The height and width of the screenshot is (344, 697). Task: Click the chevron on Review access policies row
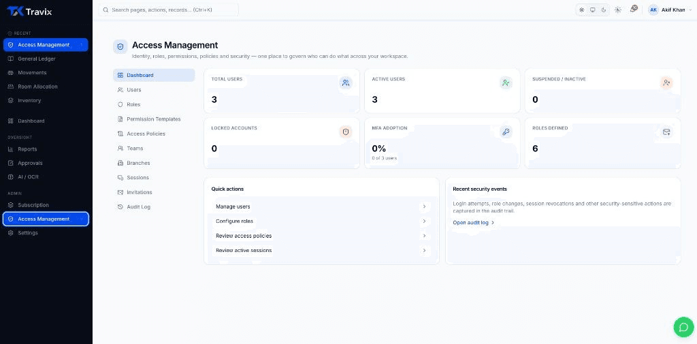pos(425,236)
